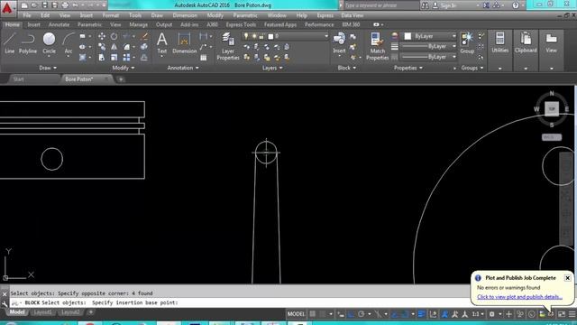Click the Customization icon in status bar
The width and height of the screenshot is (577, 325).
[572, 314]
